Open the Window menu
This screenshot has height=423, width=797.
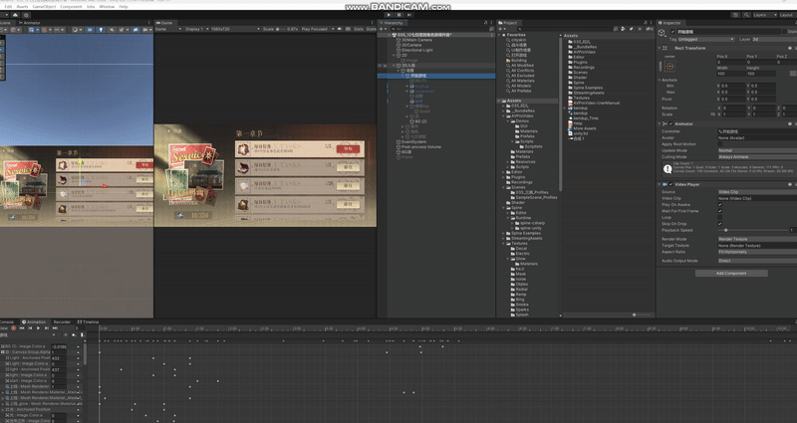pos(107,7)
